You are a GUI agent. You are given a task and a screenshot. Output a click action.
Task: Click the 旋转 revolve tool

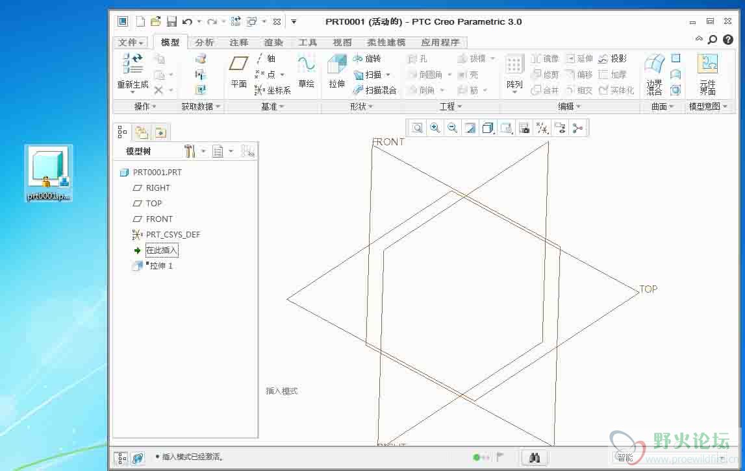pyautogui.click(x=367, y=58)
